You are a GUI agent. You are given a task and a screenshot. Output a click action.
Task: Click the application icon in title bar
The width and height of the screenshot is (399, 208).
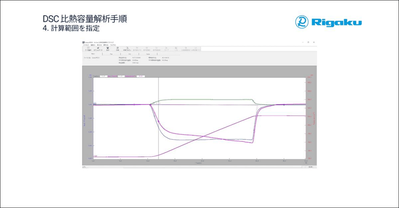point(83,43)
